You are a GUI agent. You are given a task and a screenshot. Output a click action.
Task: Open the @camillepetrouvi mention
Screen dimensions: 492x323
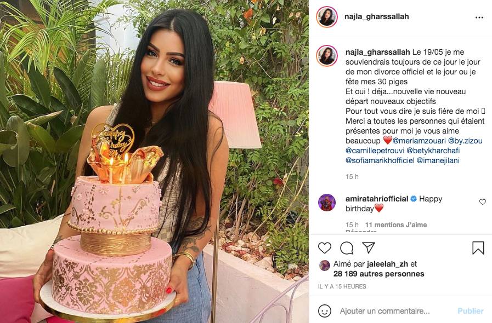(375, 151)
